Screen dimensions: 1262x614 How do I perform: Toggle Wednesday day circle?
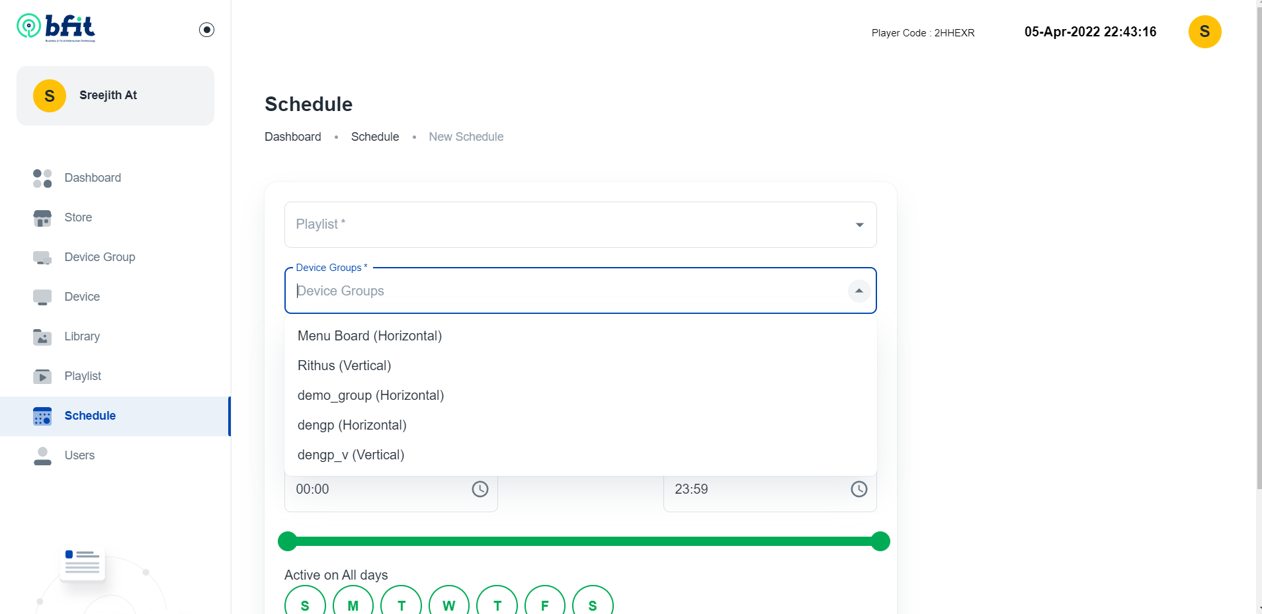click(448, 604)
